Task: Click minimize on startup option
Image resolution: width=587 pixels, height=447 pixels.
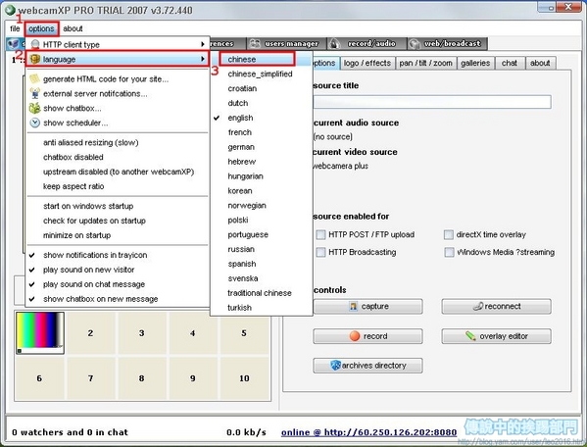Action: click(118, 235)
